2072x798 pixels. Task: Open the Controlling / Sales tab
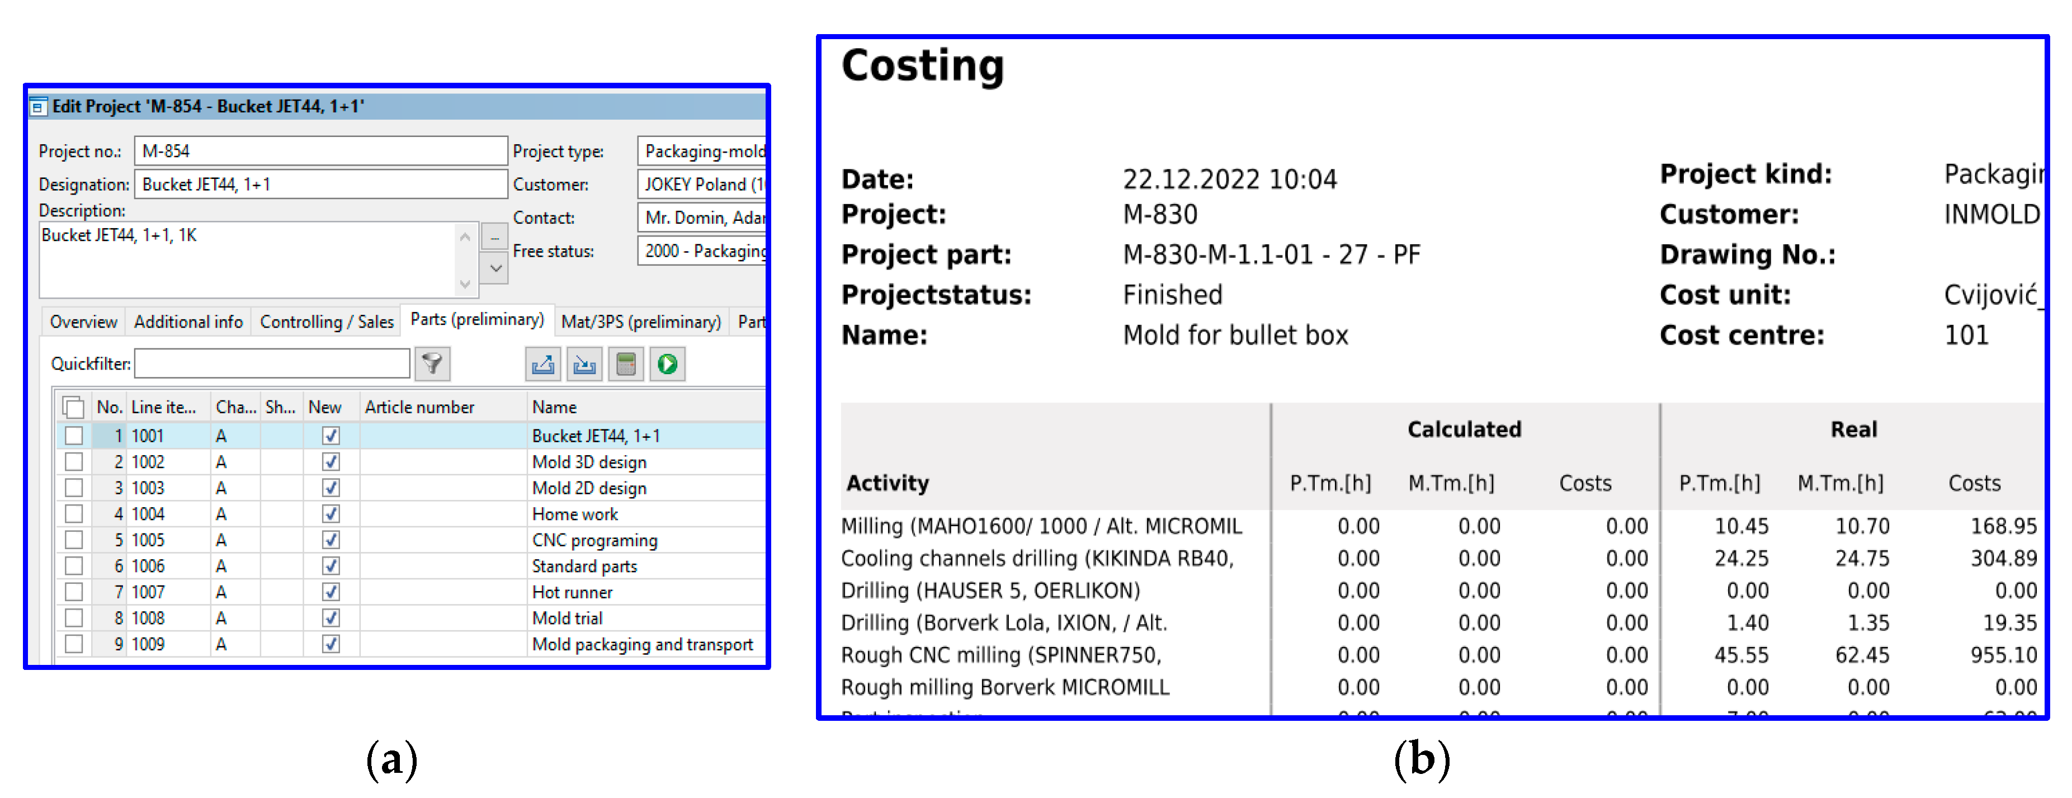327,322
